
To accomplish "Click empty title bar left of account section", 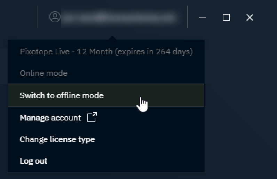I will click(x=17, y=17).
